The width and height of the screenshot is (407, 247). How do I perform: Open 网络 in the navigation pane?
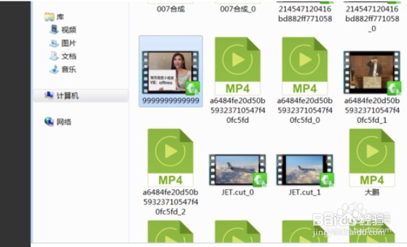point(58,121)
